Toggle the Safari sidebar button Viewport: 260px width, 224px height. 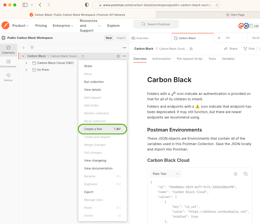tap(25, 5)
